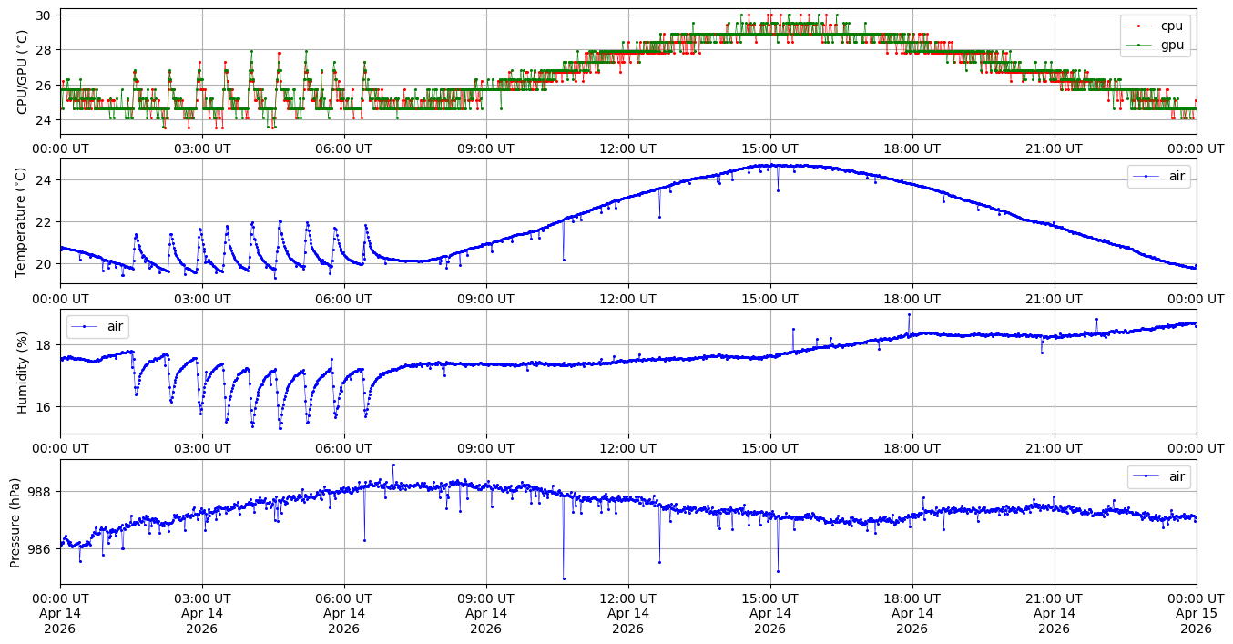Click the 30 tick on CPU/GPU axis
Viewport: 1233px width, 644px height.
(45, 15)
